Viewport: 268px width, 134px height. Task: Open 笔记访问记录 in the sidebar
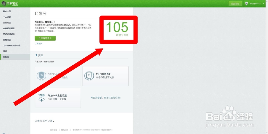click(9, 34)
